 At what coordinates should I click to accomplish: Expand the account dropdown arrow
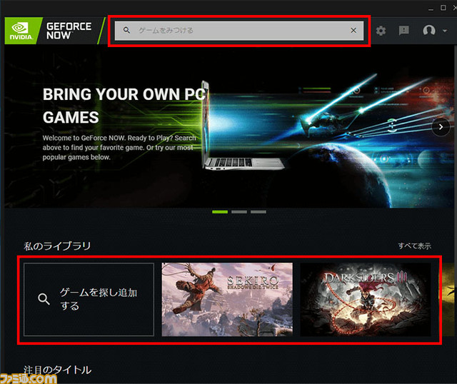[x=445, y=31]
